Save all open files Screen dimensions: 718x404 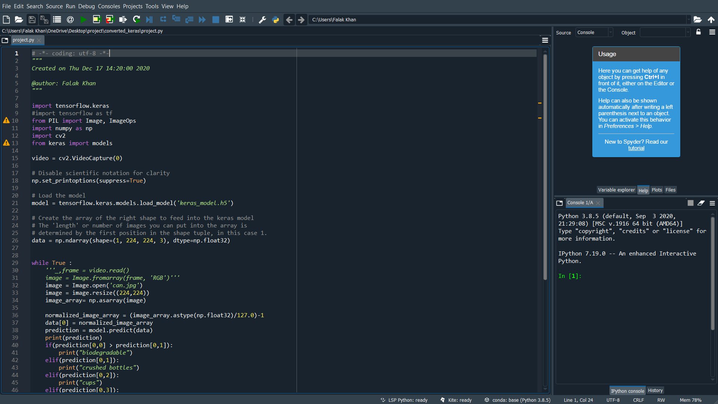coord(44,19)
